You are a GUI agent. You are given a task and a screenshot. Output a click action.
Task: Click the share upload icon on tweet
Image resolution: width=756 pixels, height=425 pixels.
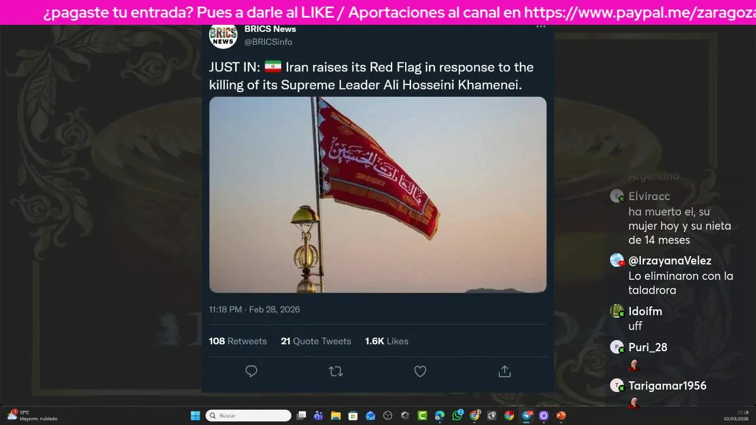[x=504, y=371]
